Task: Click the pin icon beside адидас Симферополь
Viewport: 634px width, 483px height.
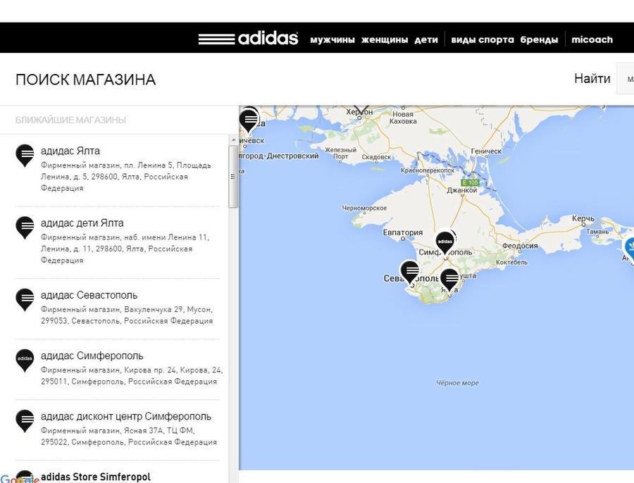Action: pos(25,360)
